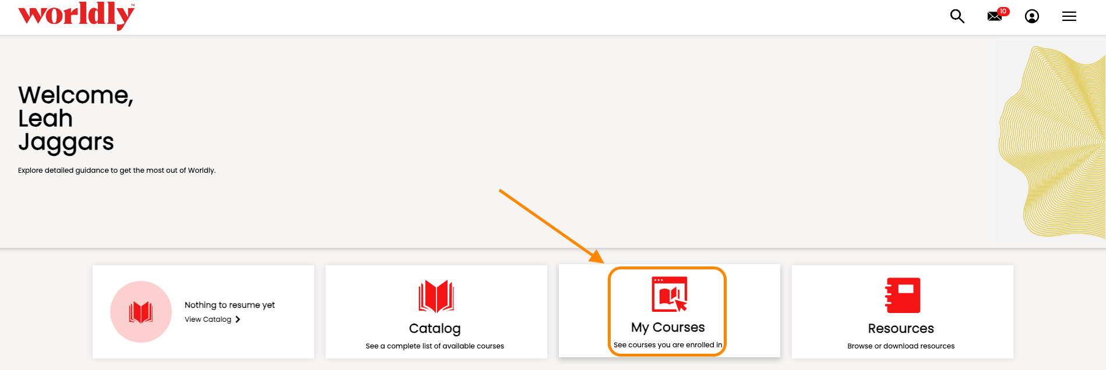Click "See a complete list of available courses"
The image size is (1106, 370).
(x=435, y=346)
